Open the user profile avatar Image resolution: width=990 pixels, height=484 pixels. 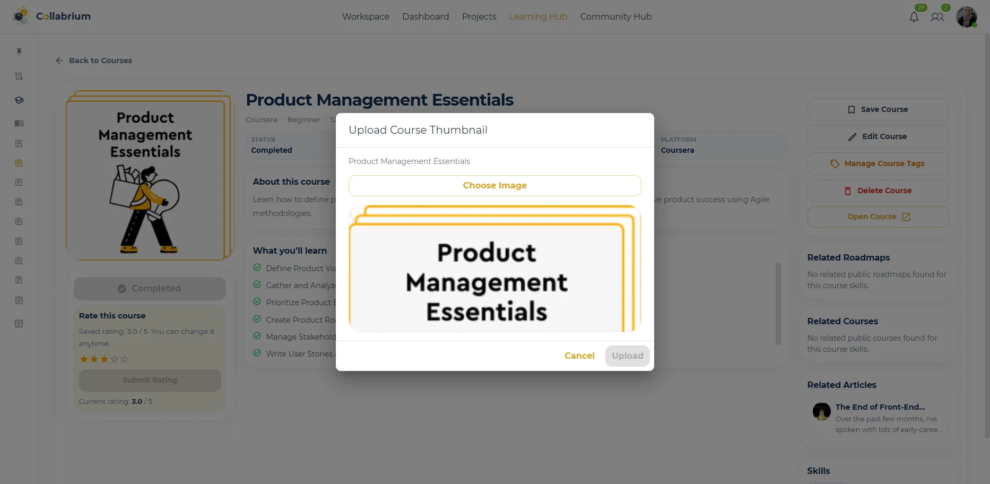coord(967,17)
